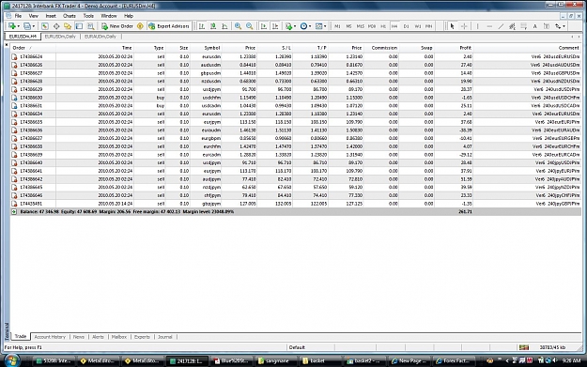Image resolution: width=587 pixels, height=367 pixels.
Task: Switch chart to bar chart icon
Action: click(202, 26)
